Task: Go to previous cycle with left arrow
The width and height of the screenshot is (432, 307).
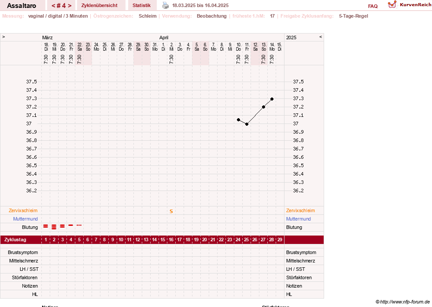Action: [53, 6]
